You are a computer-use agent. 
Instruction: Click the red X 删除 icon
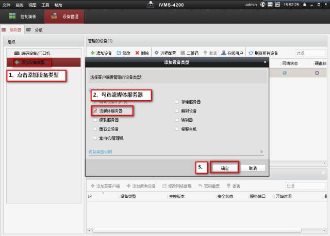coord(137,53)
